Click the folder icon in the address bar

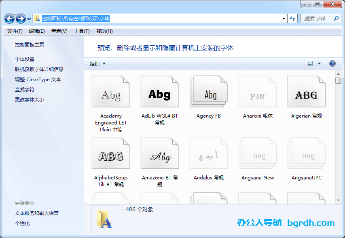click(37, 18)
